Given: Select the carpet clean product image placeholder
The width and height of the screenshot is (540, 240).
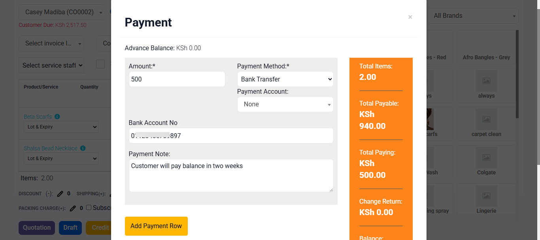Looking at the screenshot, I should [x=486, y=119].
